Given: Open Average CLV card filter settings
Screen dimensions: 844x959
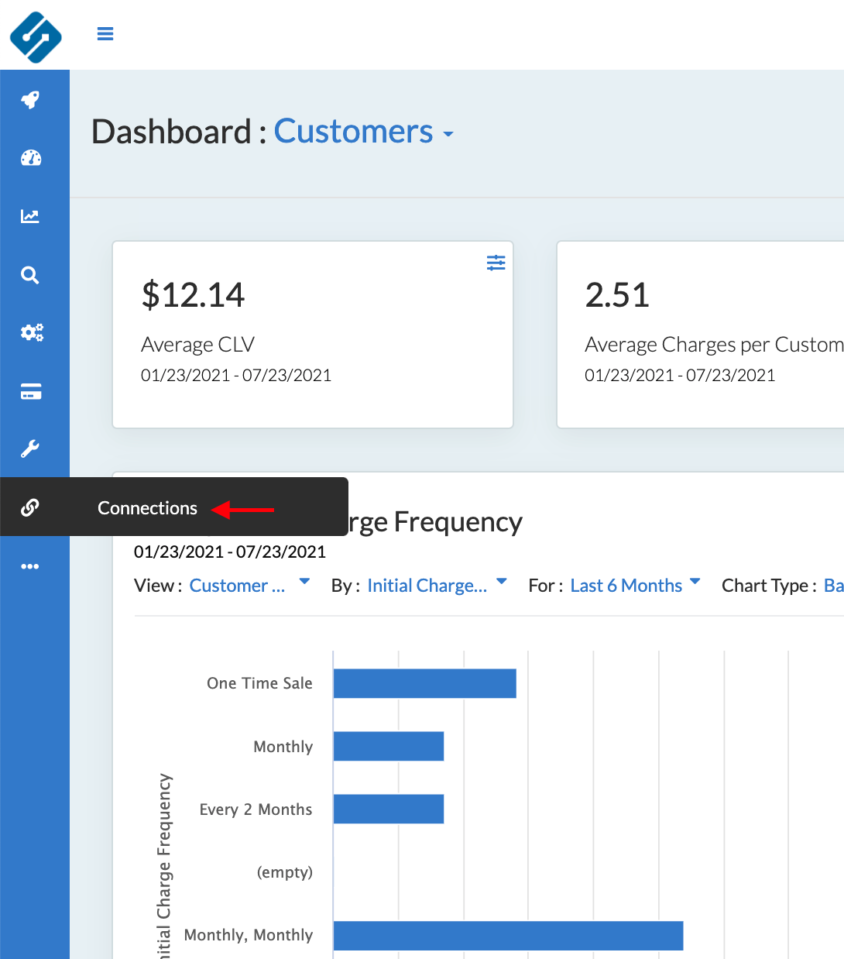Looking at the screenshot, I should pyautogui.click(x=496, y=263).
